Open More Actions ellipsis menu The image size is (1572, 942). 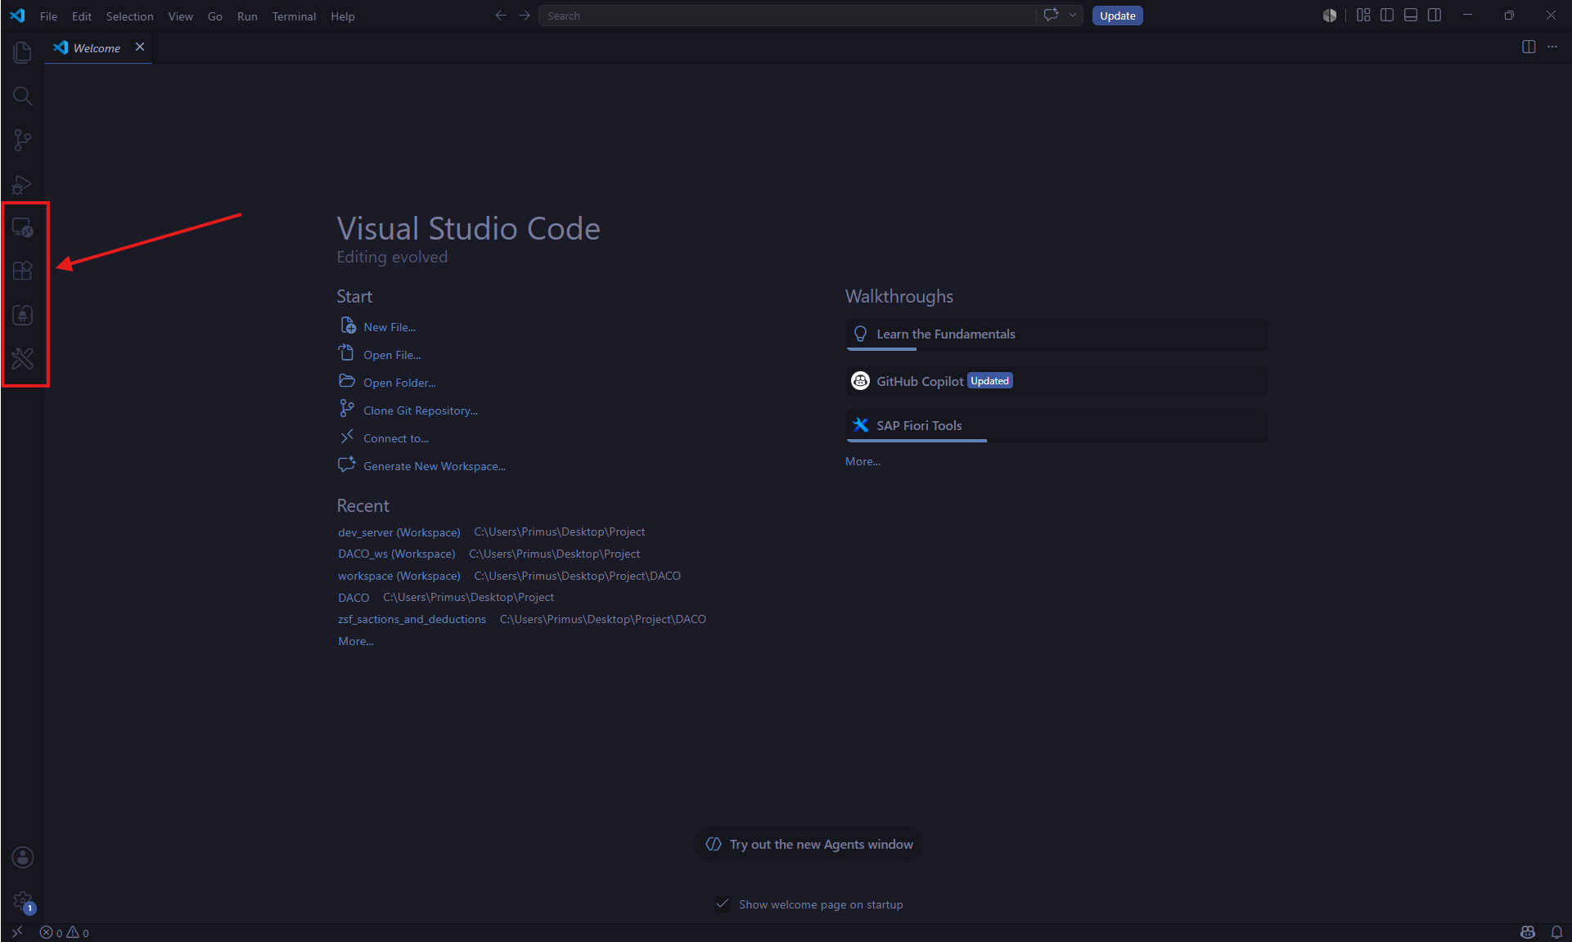pyautogui.click(x=1552, y=47)
